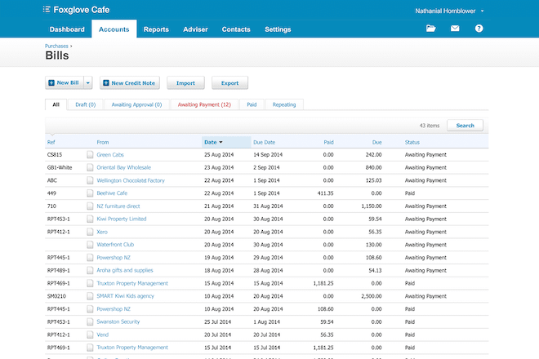Switch to the Paid tab
This screenshot has height=359, width=539.
(252, 104)
